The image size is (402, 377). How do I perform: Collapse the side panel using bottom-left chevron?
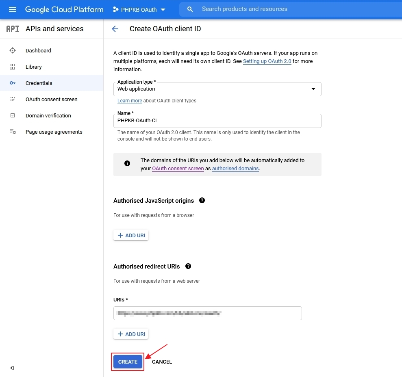click(x=12, y=368)
